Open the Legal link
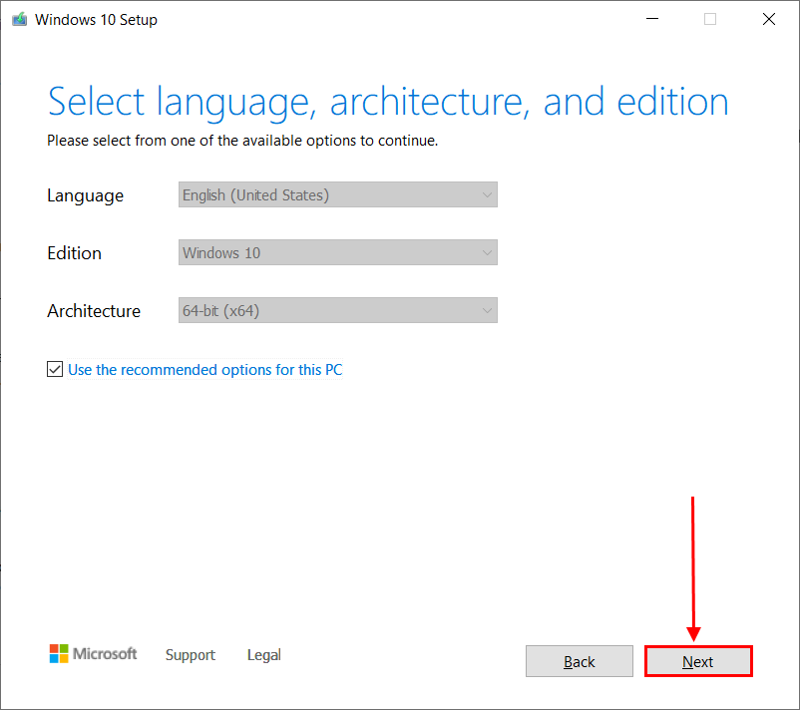Viewport: 800px width, 710px height. click(x=263, y=655)
